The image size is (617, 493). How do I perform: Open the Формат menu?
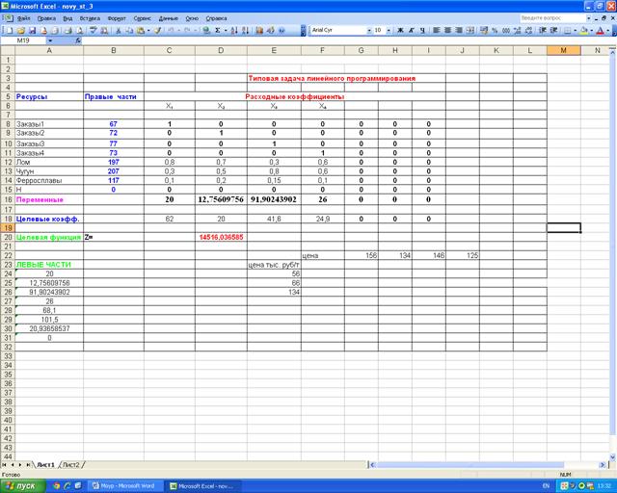coord(117,18)
